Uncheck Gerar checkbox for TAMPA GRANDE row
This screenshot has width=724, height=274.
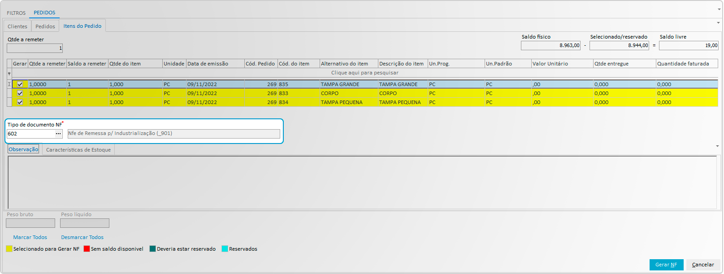pyautogui.click(x=20, y=84)
